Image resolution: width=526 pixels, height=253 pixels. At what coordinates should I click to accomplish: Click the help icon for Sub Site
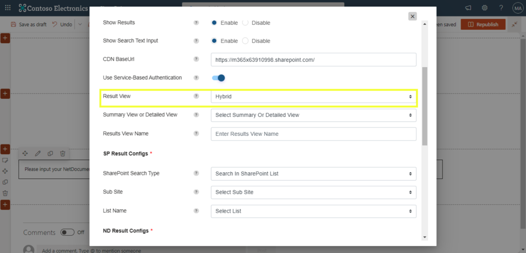[x=196, y=192]
